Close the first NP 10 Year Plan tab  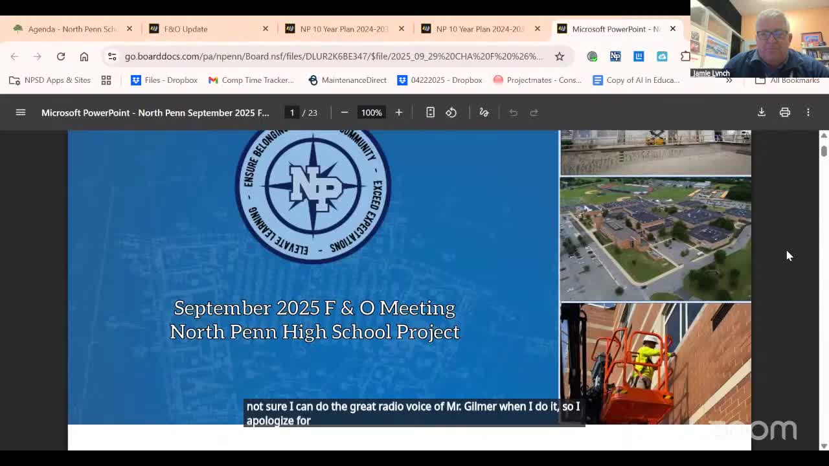402,29
